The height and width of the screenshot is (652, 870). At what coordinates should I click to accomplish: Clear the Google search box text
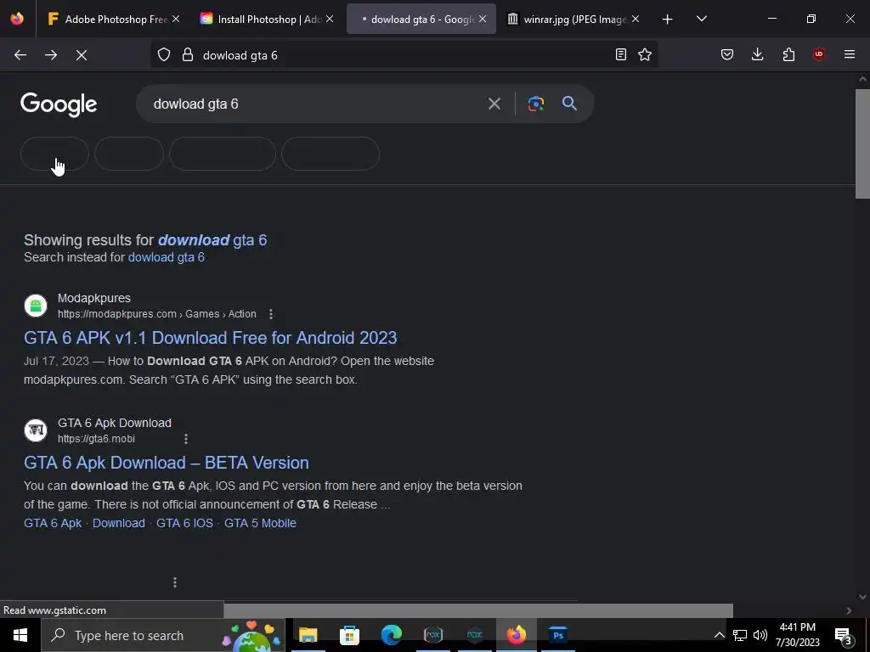pyautogui.click(x=494, y=104)
